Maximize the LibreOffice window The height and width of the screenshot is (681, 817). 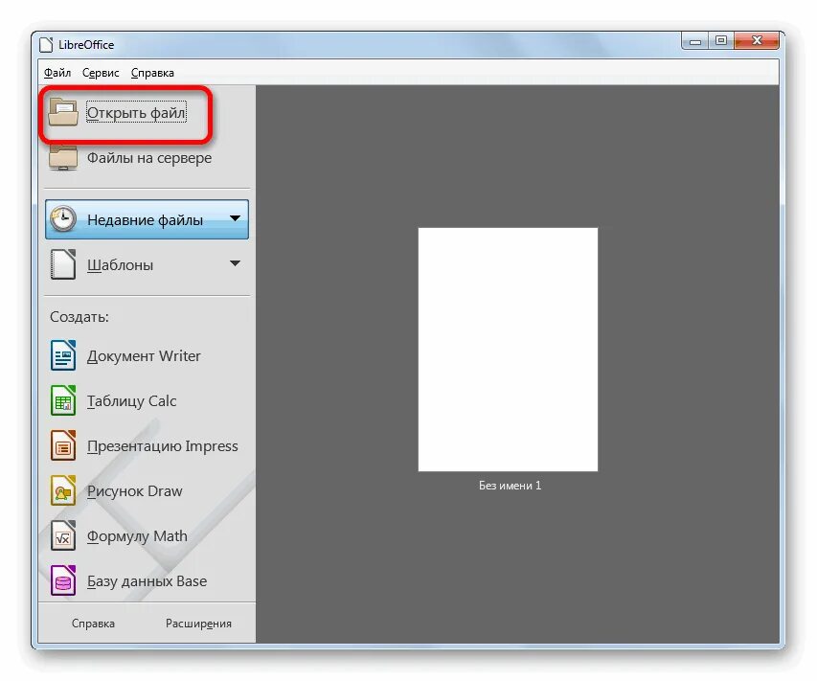[721, 41]
